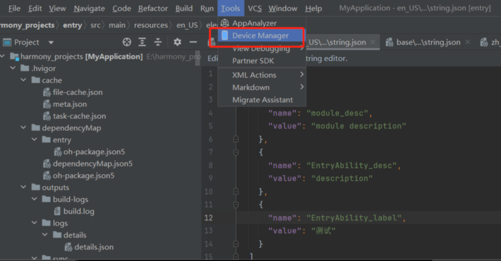
Task: Collapse the cache folder
Action: (24, 80)
